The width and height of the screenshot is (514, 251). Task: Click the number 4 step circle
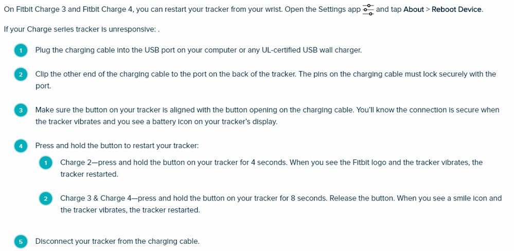pyautogui.click(x=21, y=146)
